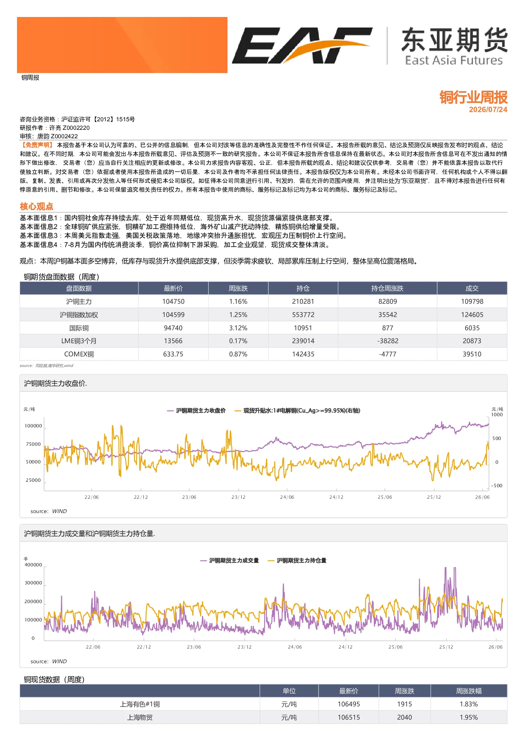Click the 沪铜指数加权 open interest 553772
This screenshot has width=527, height=738.
pos(303,315)
